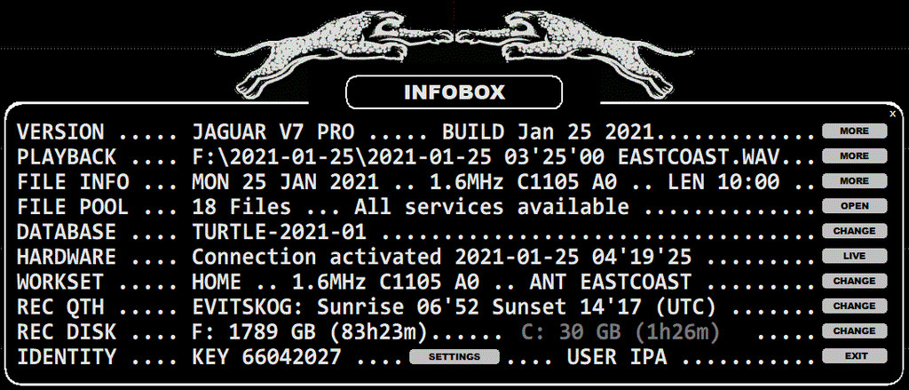Click the "18 Files" text
The height and width of the screenshot is (390, 909).
tap(241, 208)
